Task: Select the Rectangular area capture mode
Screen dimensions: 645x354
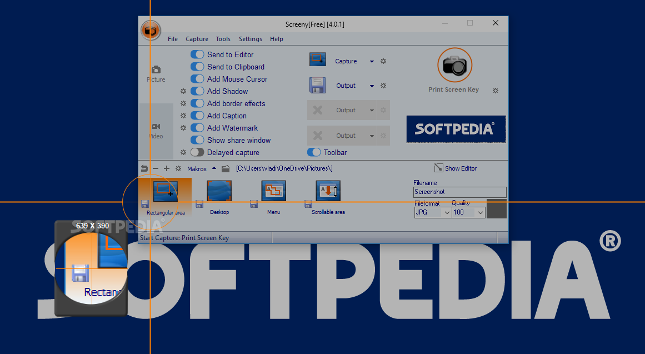Action: pos(166,198)
